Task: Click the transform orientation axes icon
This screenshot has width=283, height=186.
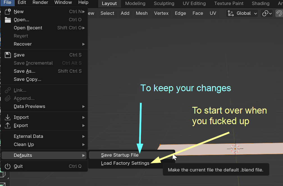Action: 231,13
